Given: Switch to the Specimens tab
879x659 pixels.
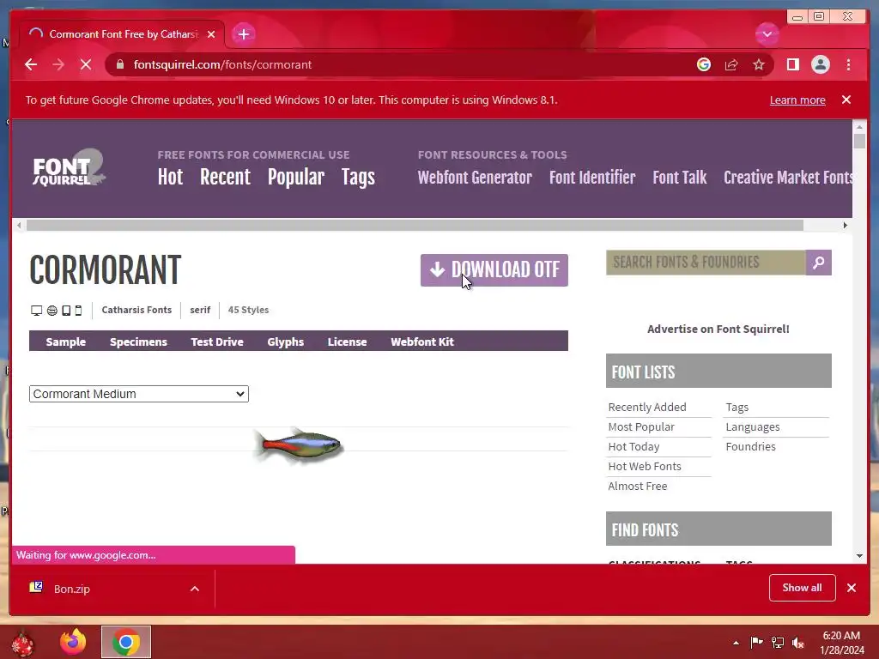Looking at the screenshot, I should [x=138, y=342].
